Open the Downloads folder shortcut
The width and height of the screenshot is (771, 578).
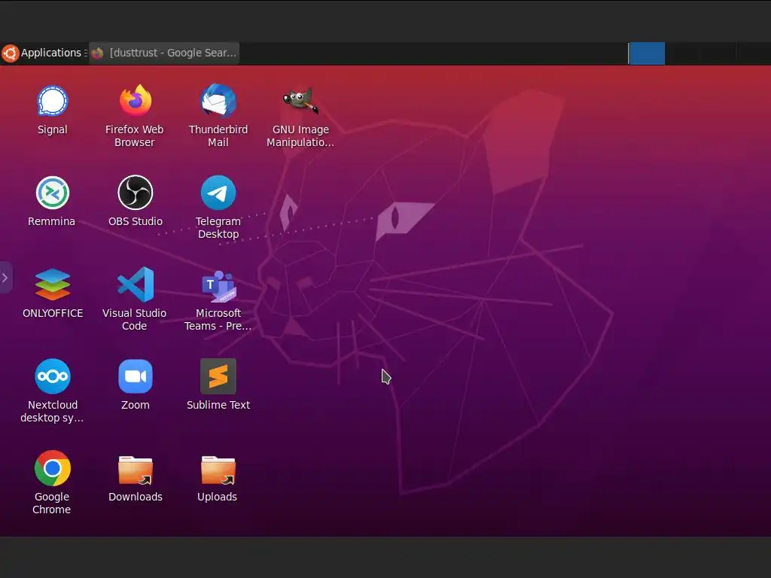click(x=136, y=470)
